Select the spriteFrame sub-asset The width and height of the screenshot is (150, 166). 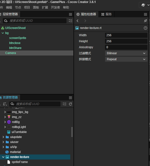coord(20,162)
